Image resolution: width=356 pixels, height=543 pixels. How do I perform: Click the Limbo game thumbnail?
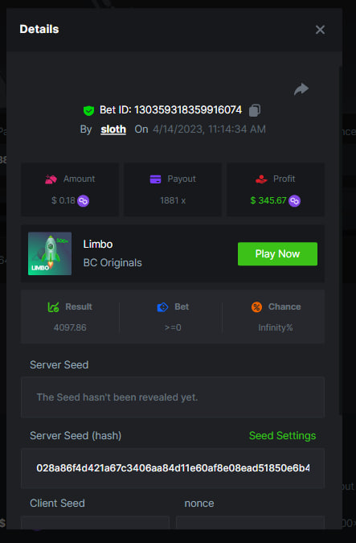[x=50, y=253]
